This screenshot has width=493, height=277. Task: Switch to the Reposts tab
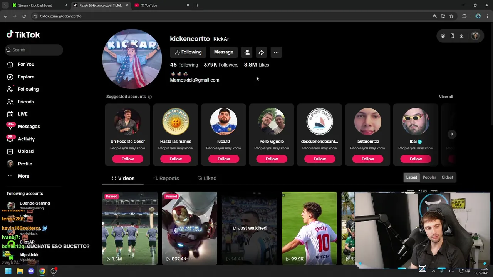pyautogui.click(x=166, y=178)
